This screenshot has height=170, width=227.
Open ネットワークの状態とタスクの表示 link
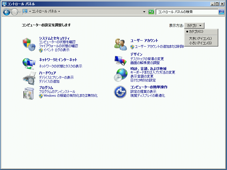(61, 66)
